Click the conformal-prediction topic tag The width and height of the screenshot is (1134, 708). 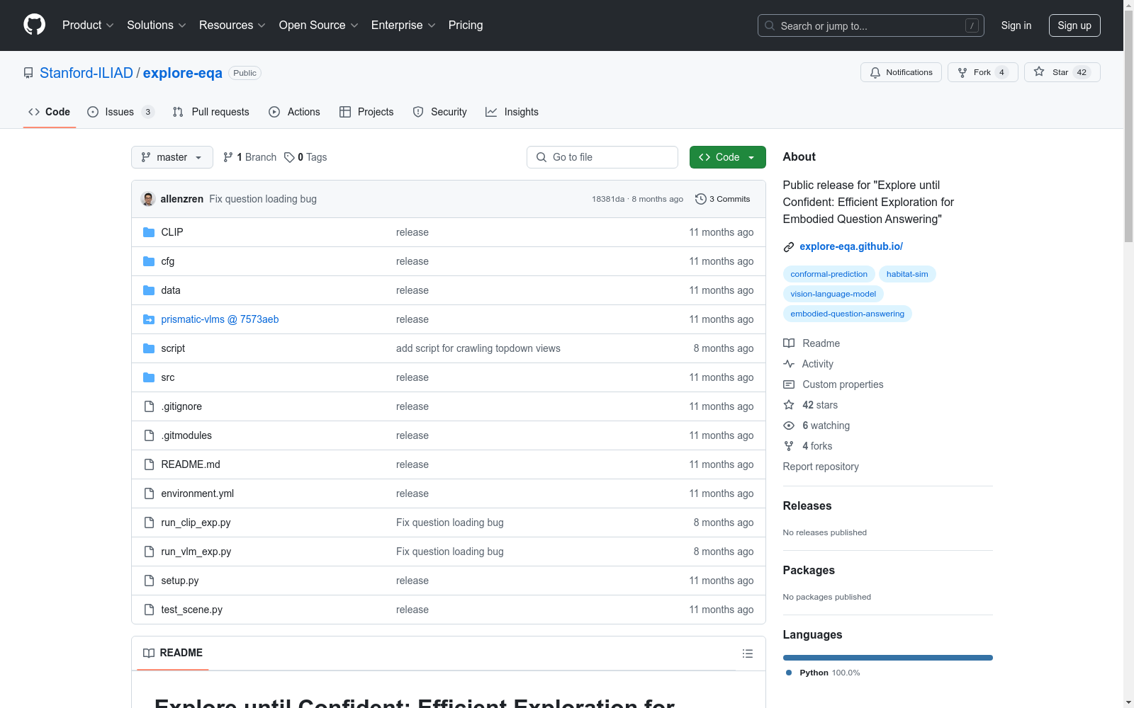[829, 274]
